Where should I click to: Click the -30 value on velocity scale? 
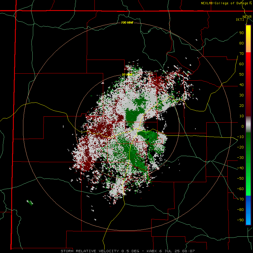[240, 158]
